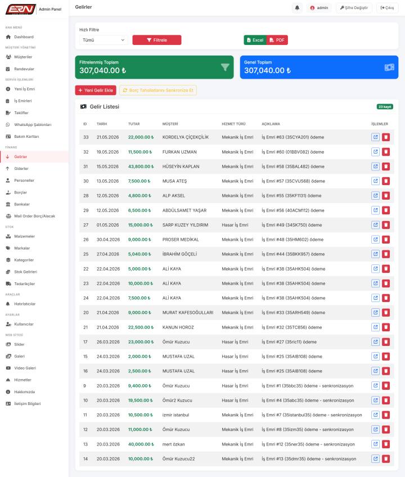Click the İletişim Bilgileri sidebar icon
Screen dimensions: 405x477
pyautogui.click(x=8, y=404)
